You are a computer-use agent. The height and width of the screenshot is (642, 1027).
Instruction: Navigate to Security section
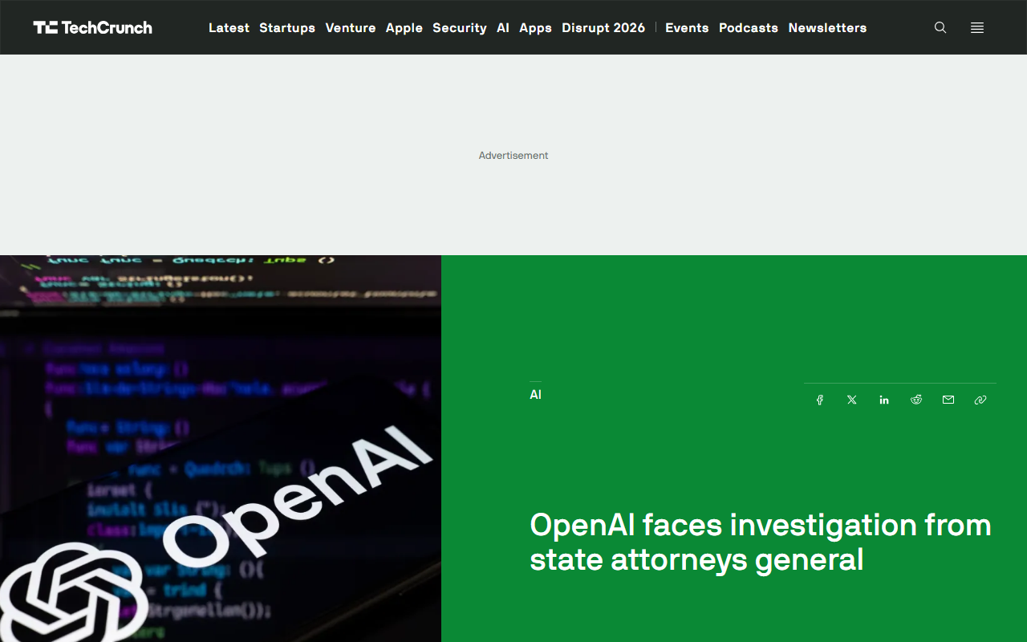point(460,27)
